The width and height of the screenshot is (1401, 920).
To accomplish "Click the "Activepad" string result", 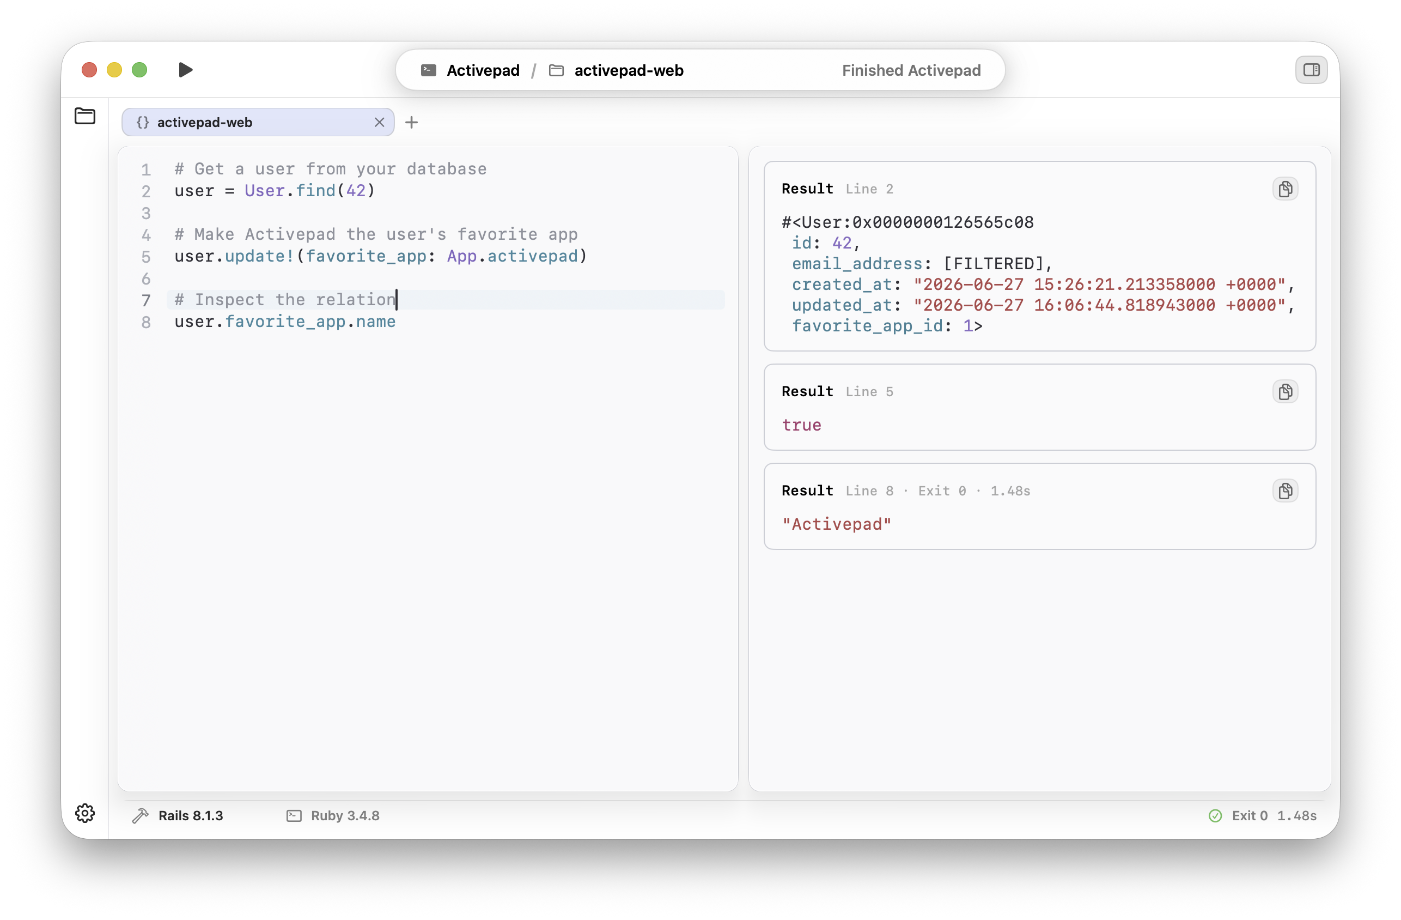I will [x=837, y=524].
